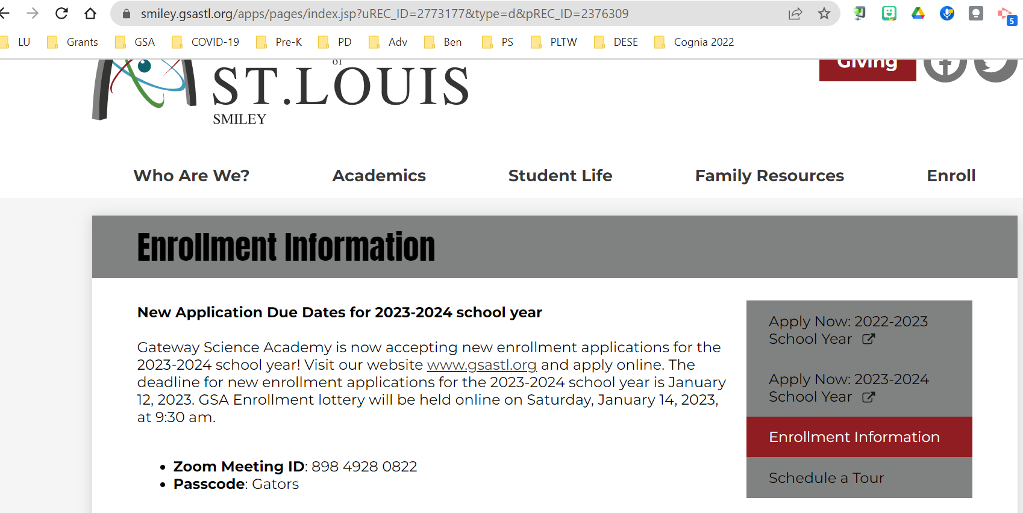1023x513 pixels.
Task: Click the browser forward arrow
Action: [33, 13]
